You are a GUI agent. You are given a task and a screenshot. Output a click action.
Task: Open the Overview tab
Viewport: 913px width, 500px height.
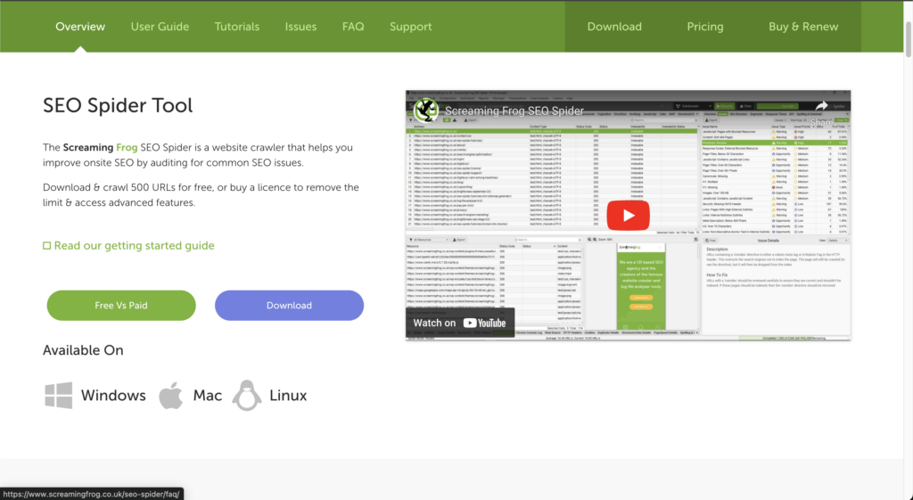tap(80, 27)
